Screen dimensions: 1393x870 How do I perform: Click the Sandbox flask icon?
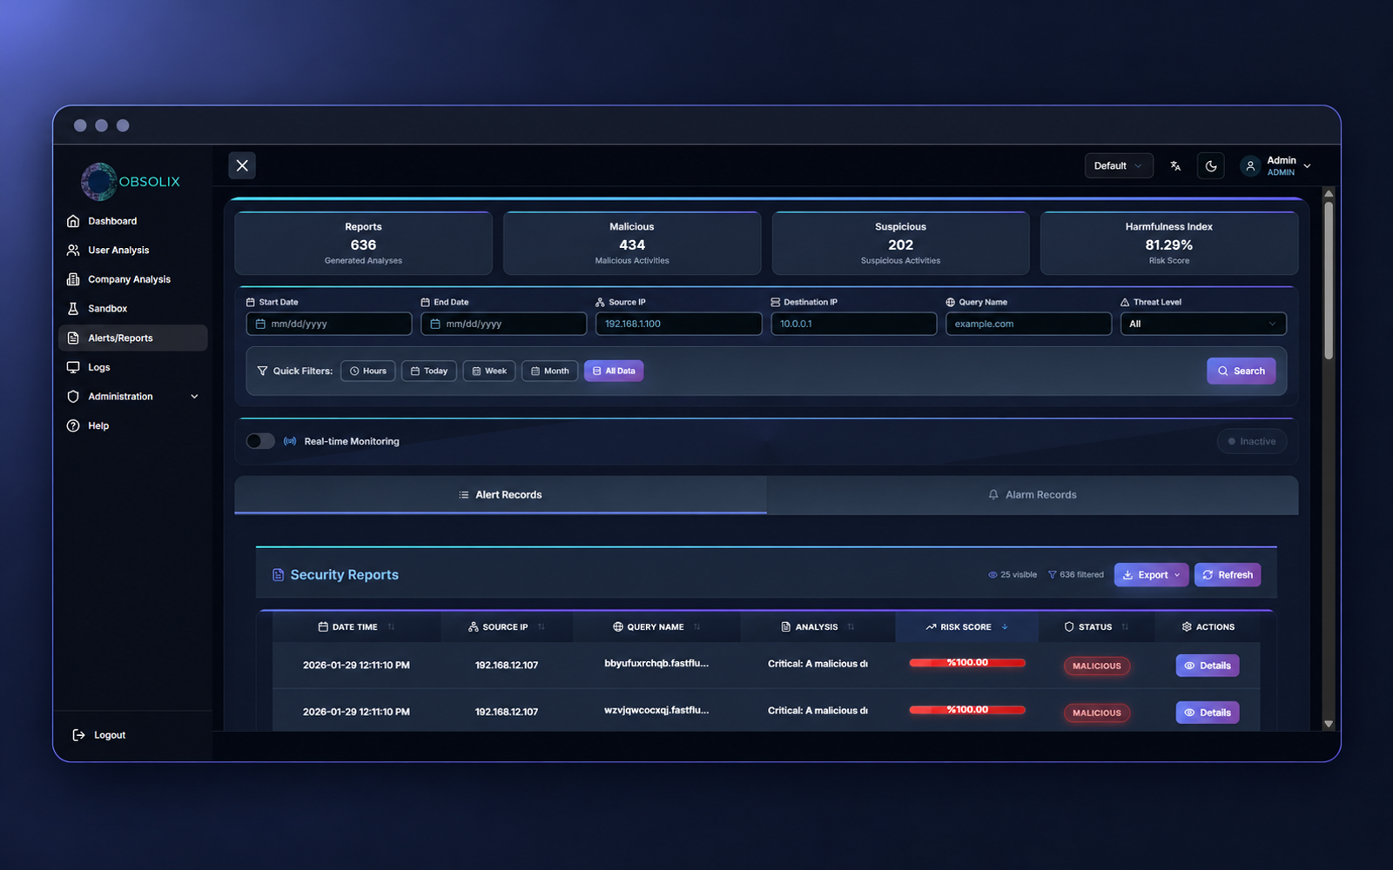[x=73, y=308]
